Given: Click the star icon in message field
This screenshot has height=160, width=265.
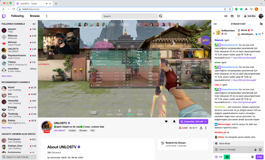Looking at the screenshot, I should 216,150.
